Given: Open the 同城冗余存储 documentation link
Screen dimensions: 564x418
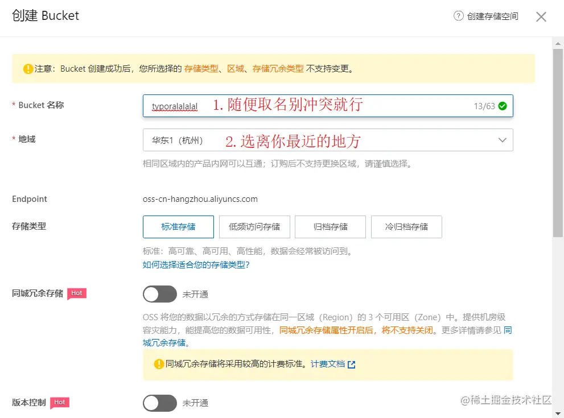Looking at the screenshot, I should [164, 342].
